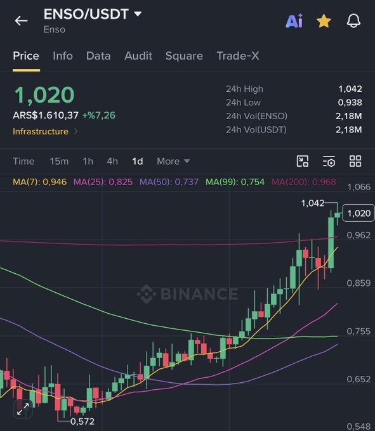Tap the back arrow icon
375x431 pixels.
pyautogui.click(x=21, y=21)
